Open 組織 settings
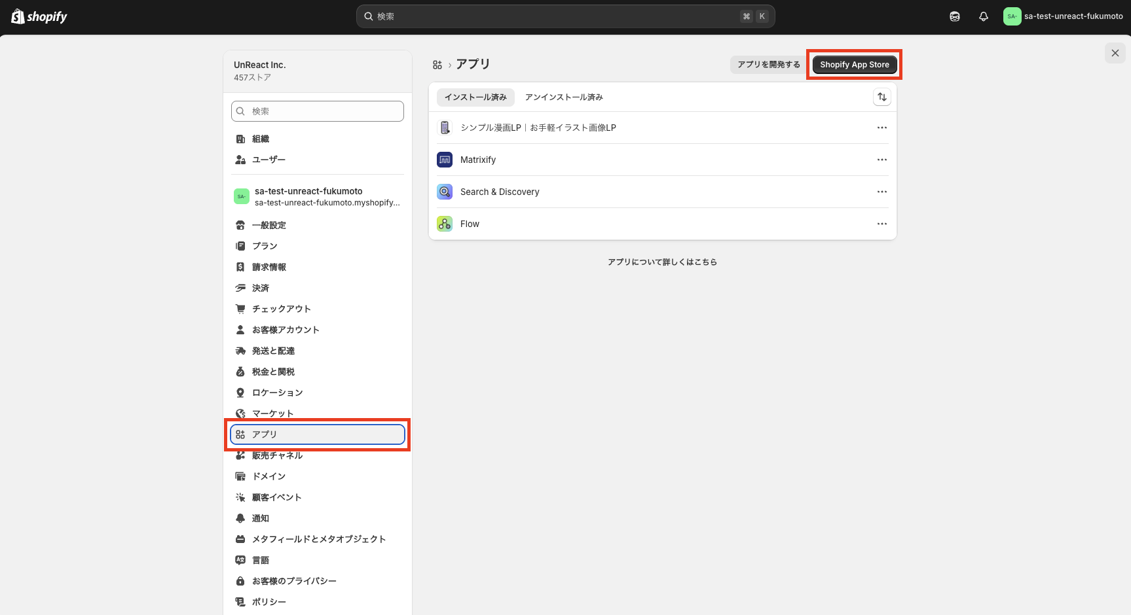 (318, 139)
